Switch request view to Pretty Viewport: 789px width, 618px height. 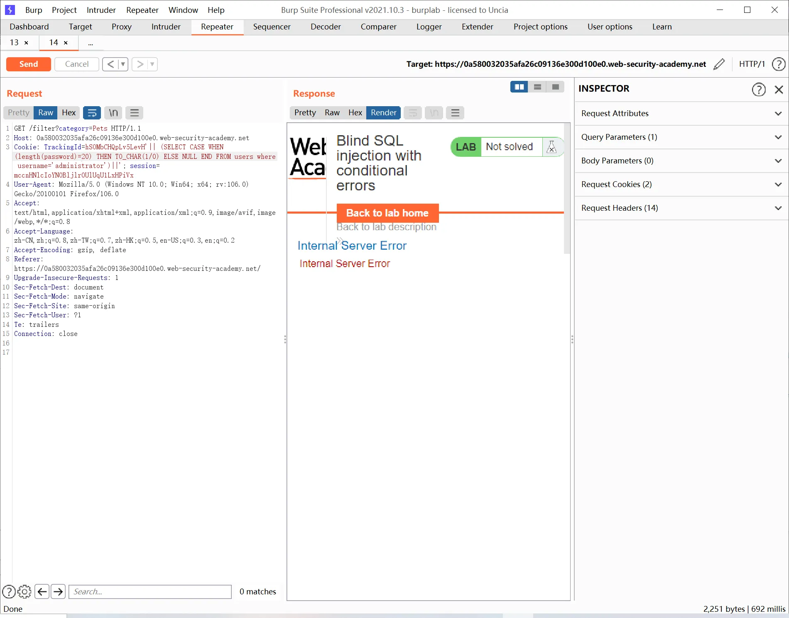(x=19, y=112)
